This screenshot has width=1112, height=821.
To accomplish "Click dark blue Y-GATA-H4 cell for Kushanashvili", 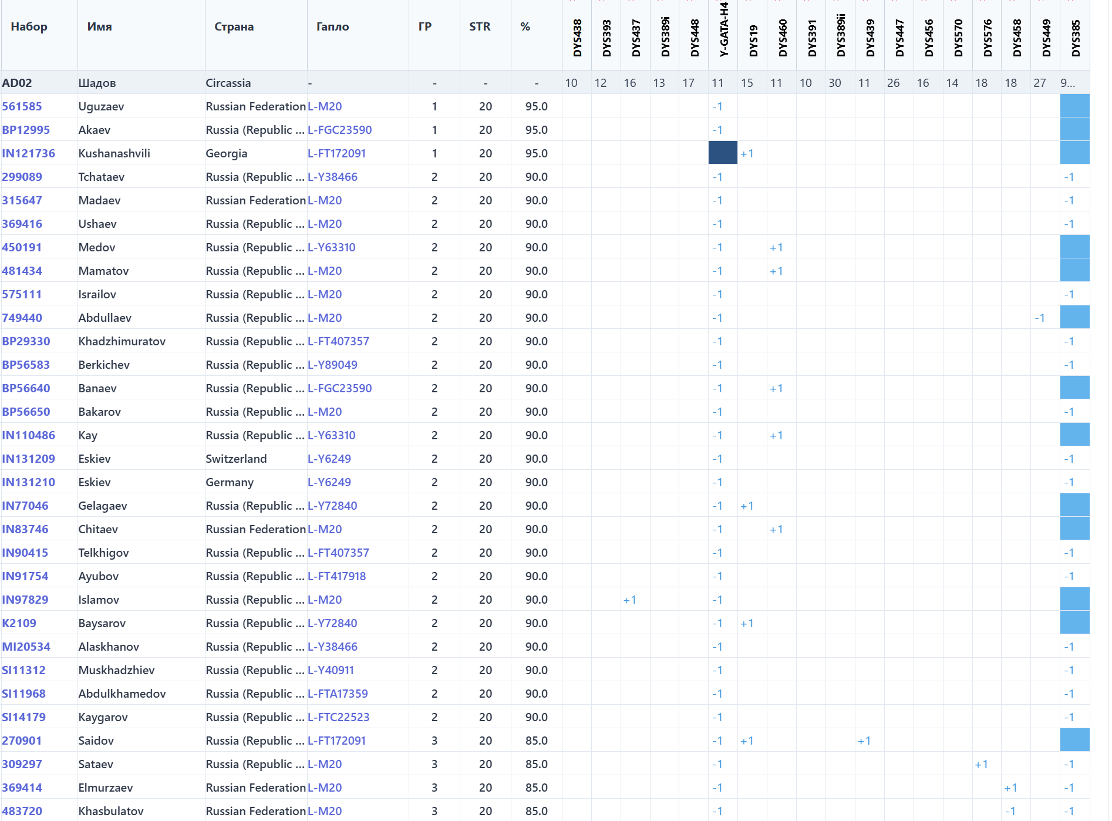I will (723, 153).
